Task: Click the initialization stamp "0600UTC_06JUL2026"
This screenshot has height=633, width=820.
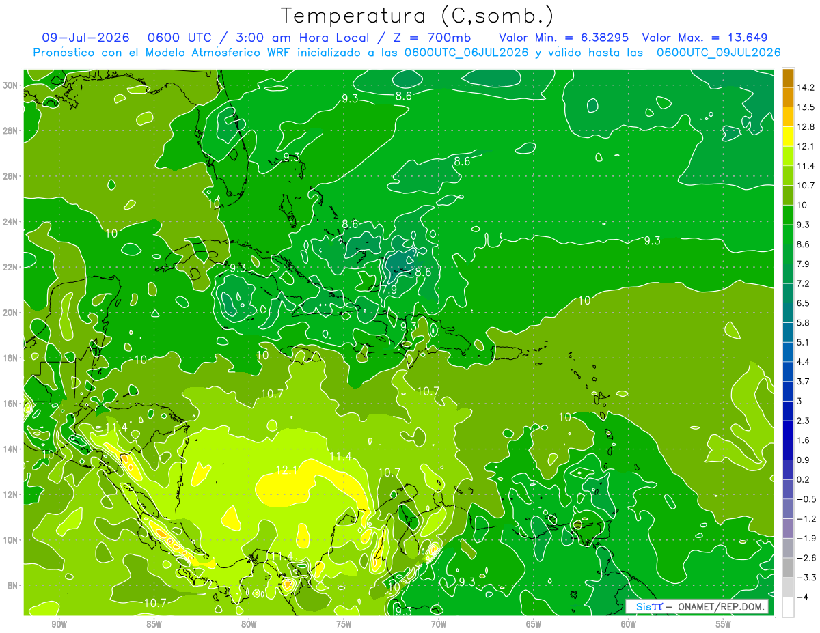Action: point(466,53)
